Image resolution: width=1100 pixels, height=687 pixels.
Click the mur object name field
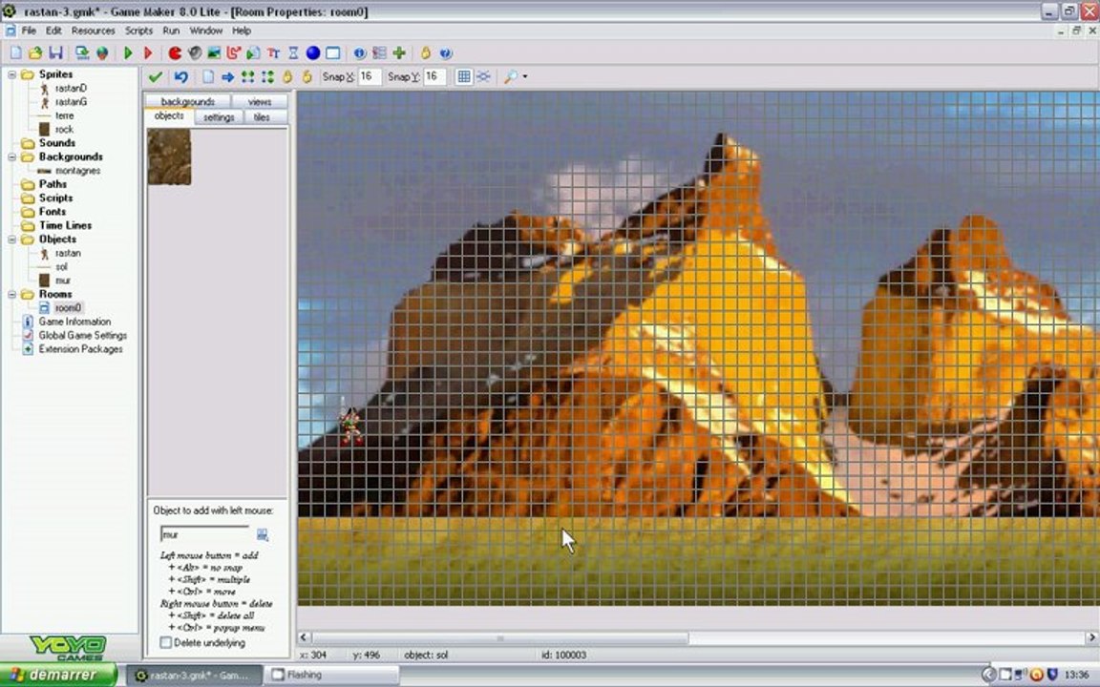click(205, 535)
